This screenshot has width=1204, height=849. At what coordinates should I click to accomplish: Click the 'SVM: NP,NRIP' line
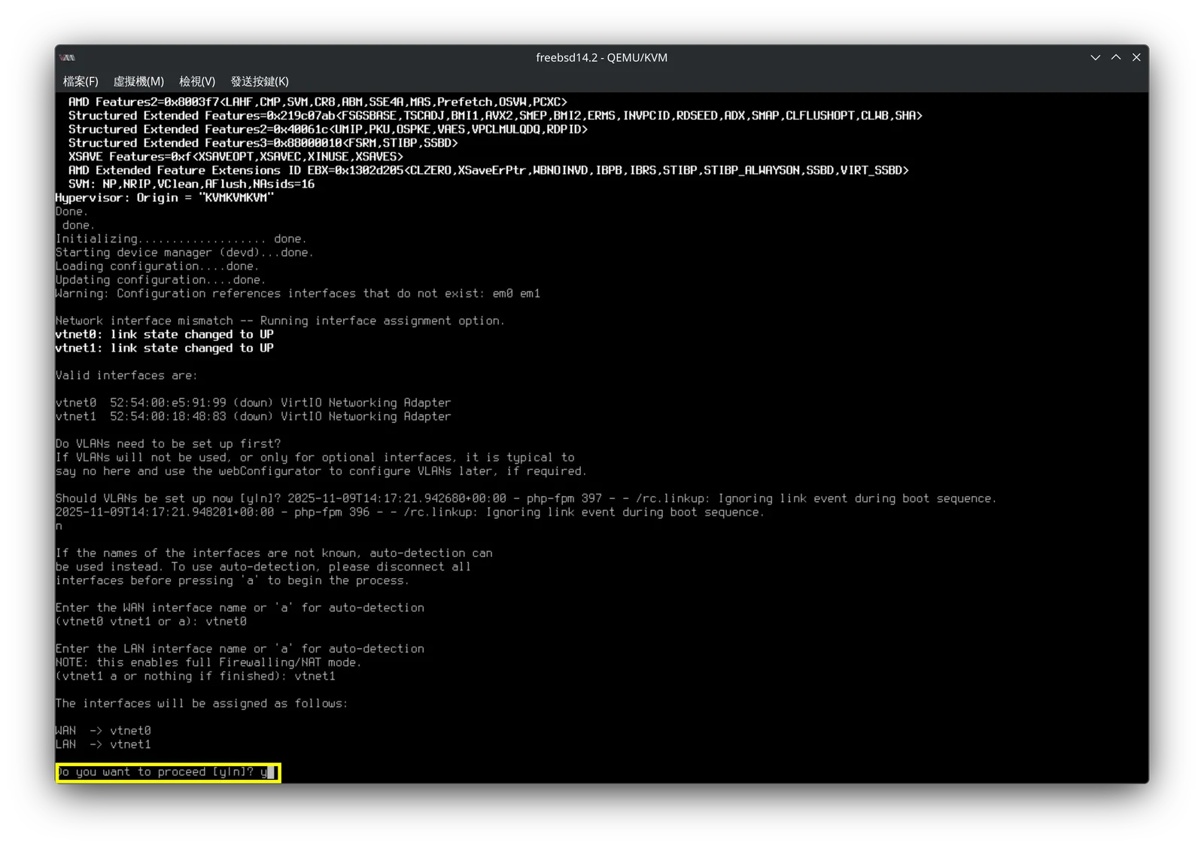coord(191,184)
